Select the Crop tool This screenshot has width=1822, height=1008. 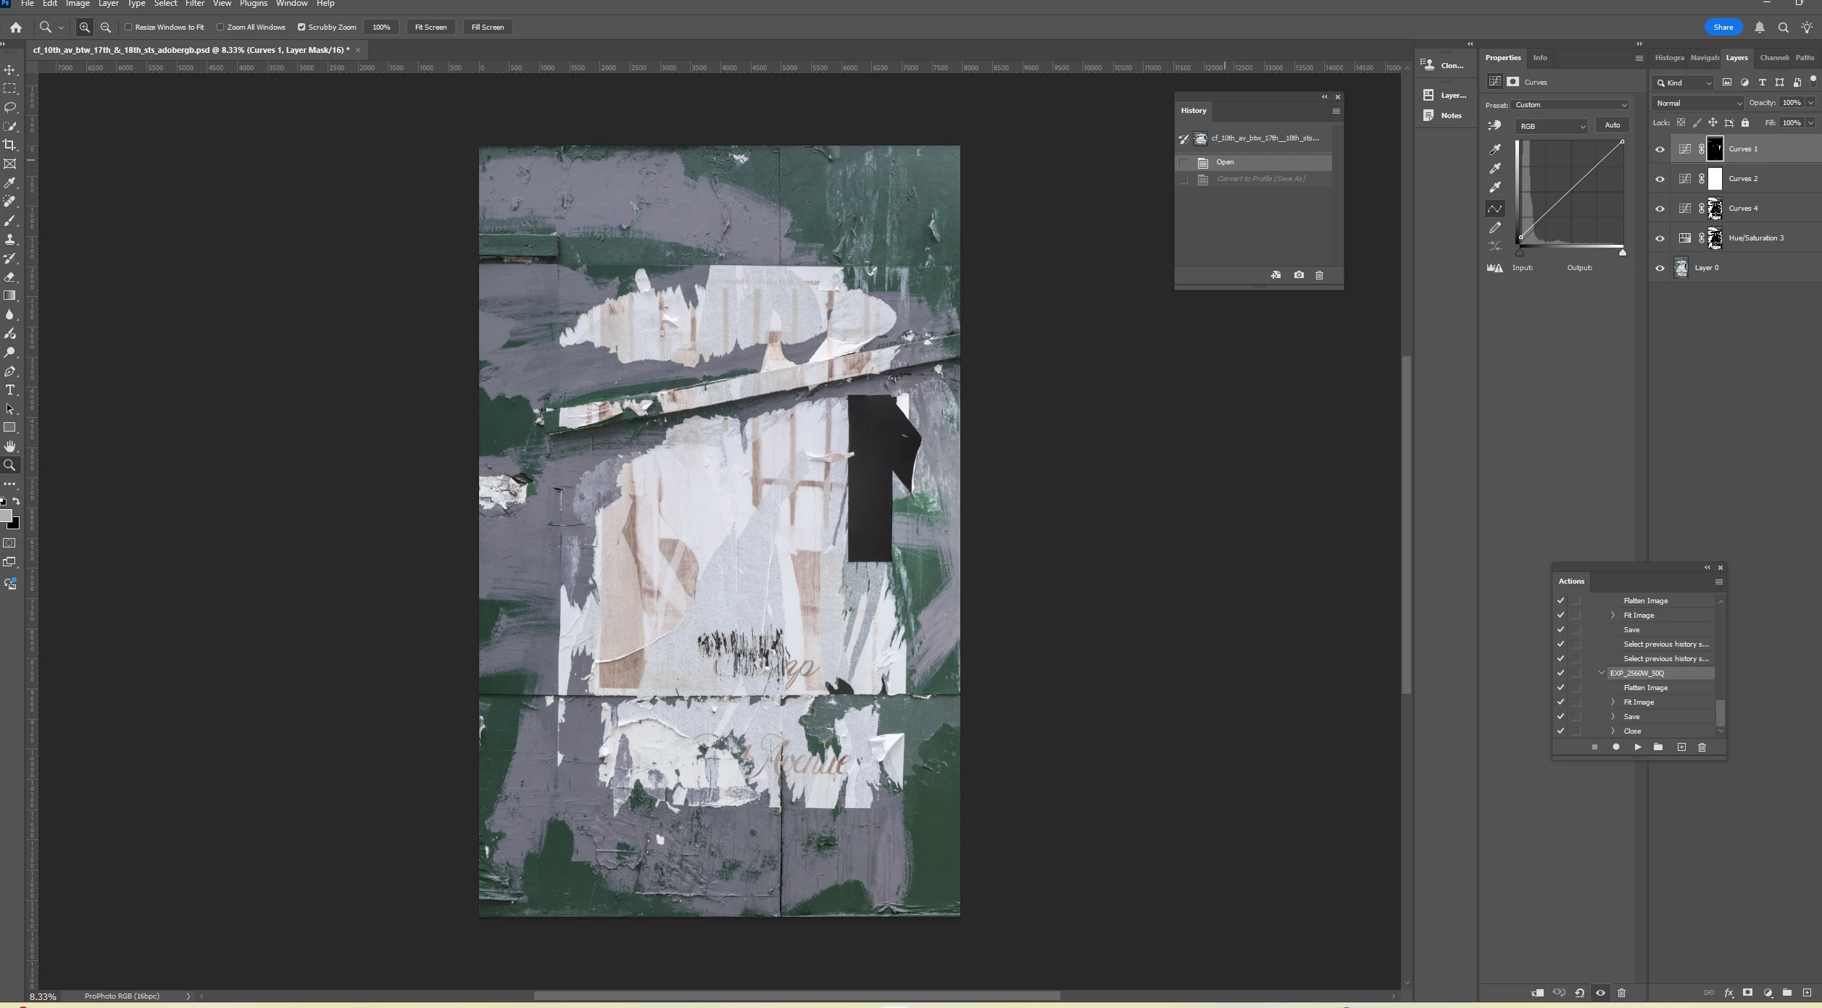tap(10, 145)
